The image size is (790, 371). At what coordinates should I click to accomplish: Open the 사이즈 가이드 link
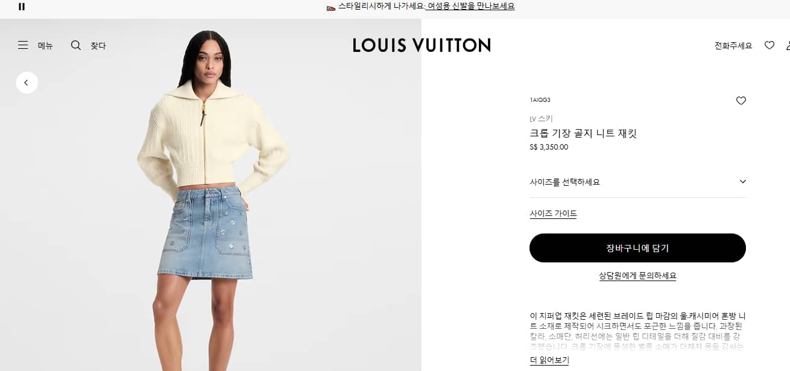pyautogui.click(x=553, y=214)
